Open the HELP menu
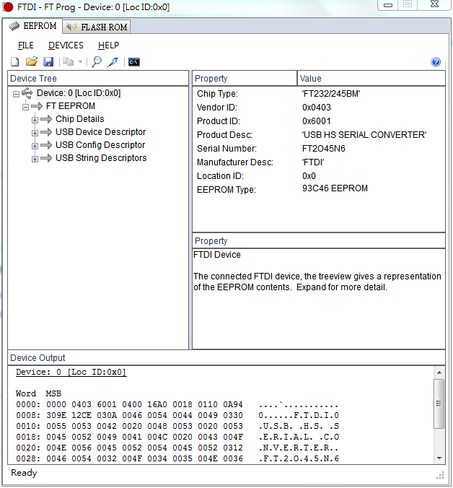453x488 pixels. click(x=108, y=45)
